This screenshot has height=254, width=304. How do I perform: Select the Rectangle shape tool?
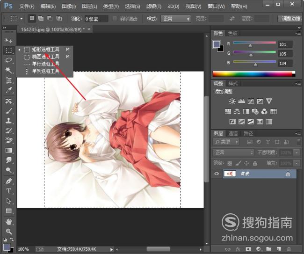tap(8, 211)
